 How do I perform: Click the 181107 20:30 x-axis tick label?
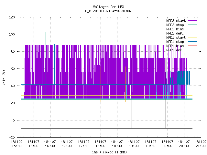coord(184,144)
